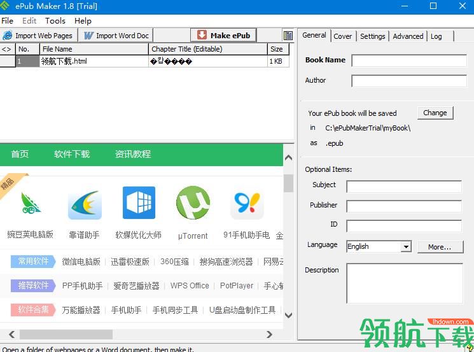Click the 手机同步工具 link
The height and width of the screenshot is (352, 474).
coord(175,310)
